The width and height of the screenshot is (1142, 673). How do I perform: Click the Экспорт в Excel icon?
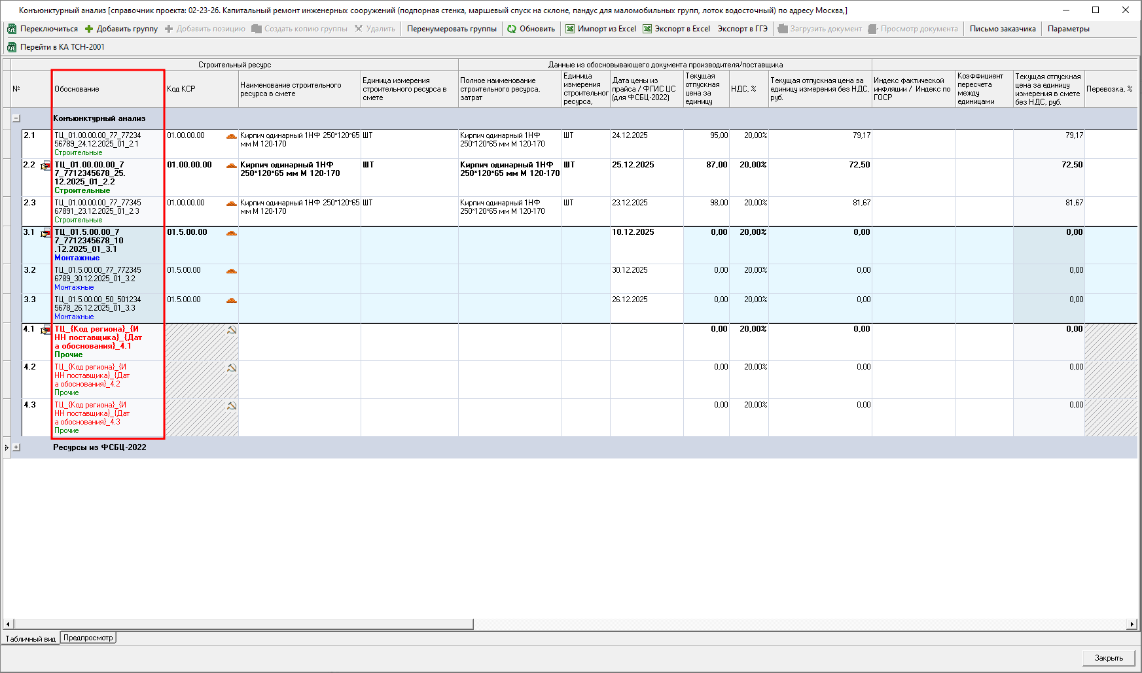(x=647, y=29)
